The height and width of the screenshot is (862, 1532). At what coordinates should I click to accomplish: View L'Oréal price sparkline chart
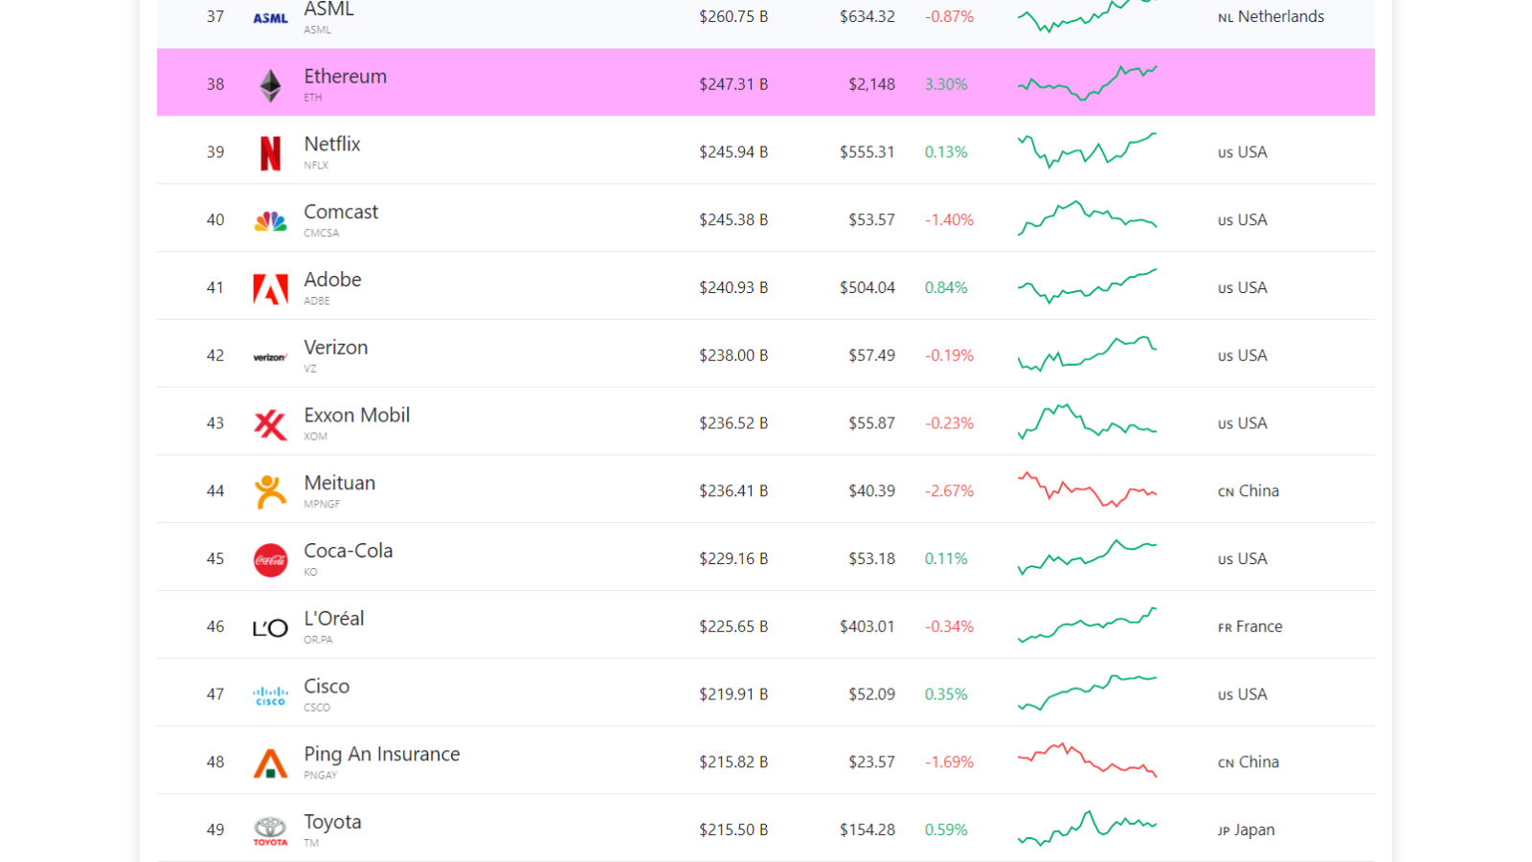coord(1087,625)
